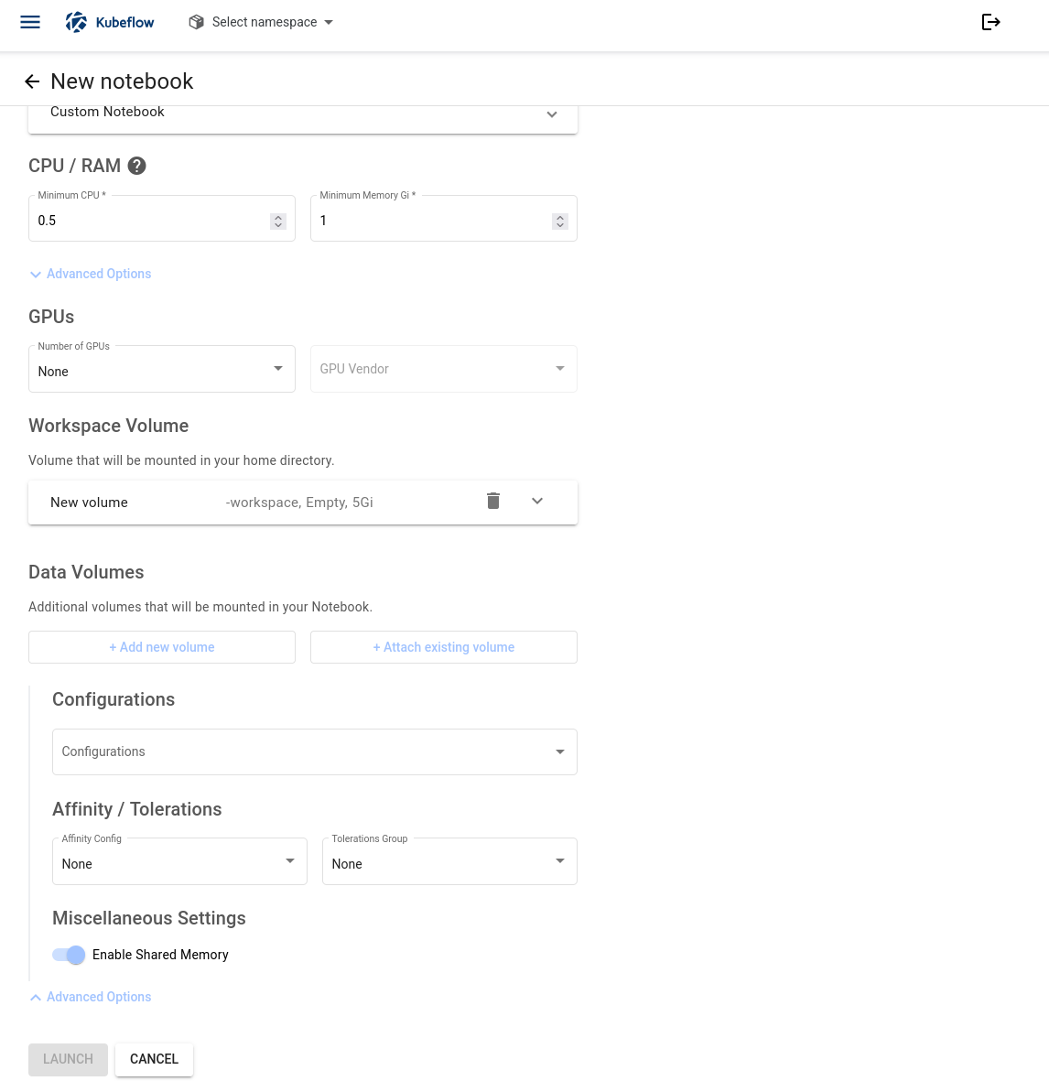Screen dimensions: 1049x1081
Task: Open Tolerations Group dropdown
Action: [x=449, y=861]
